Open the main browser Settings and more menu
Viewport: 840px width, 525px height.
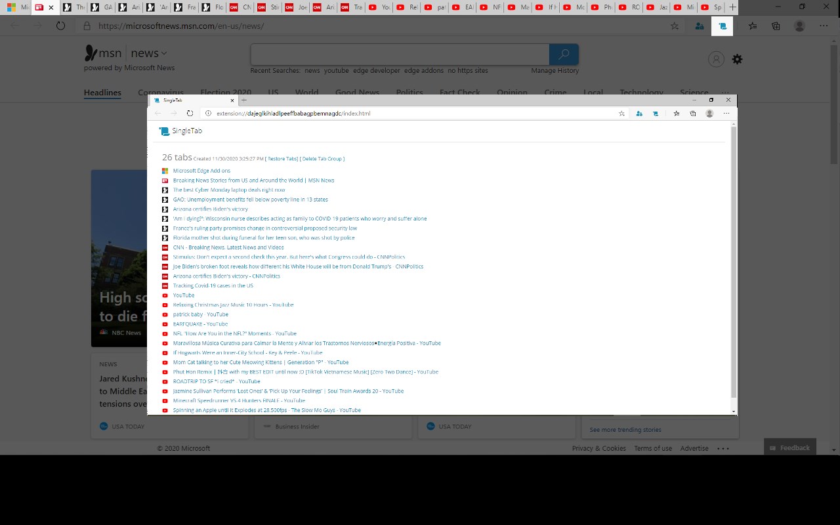(824, 26)
